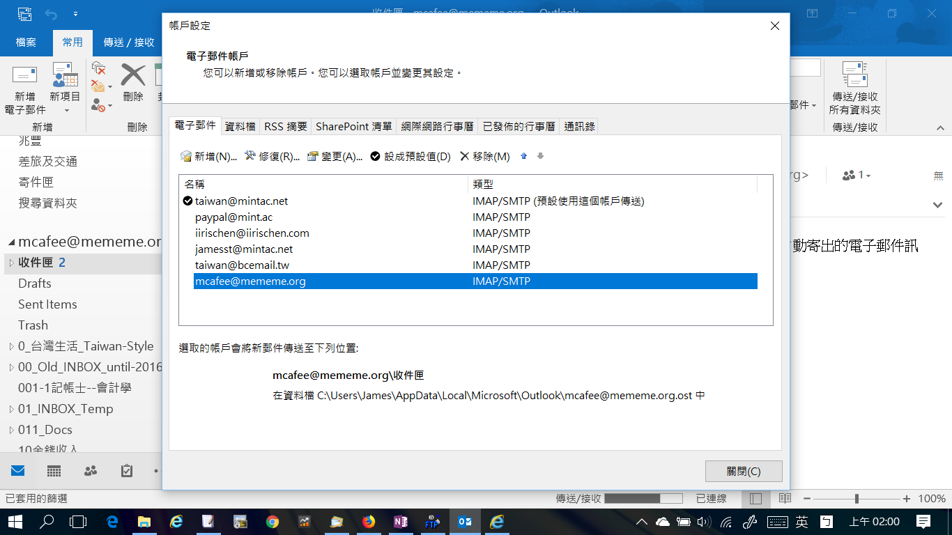Select the default taiwan@mintac.net account
Image resolution: width=952 pixels, height=535 pixels.
point(241,201)
